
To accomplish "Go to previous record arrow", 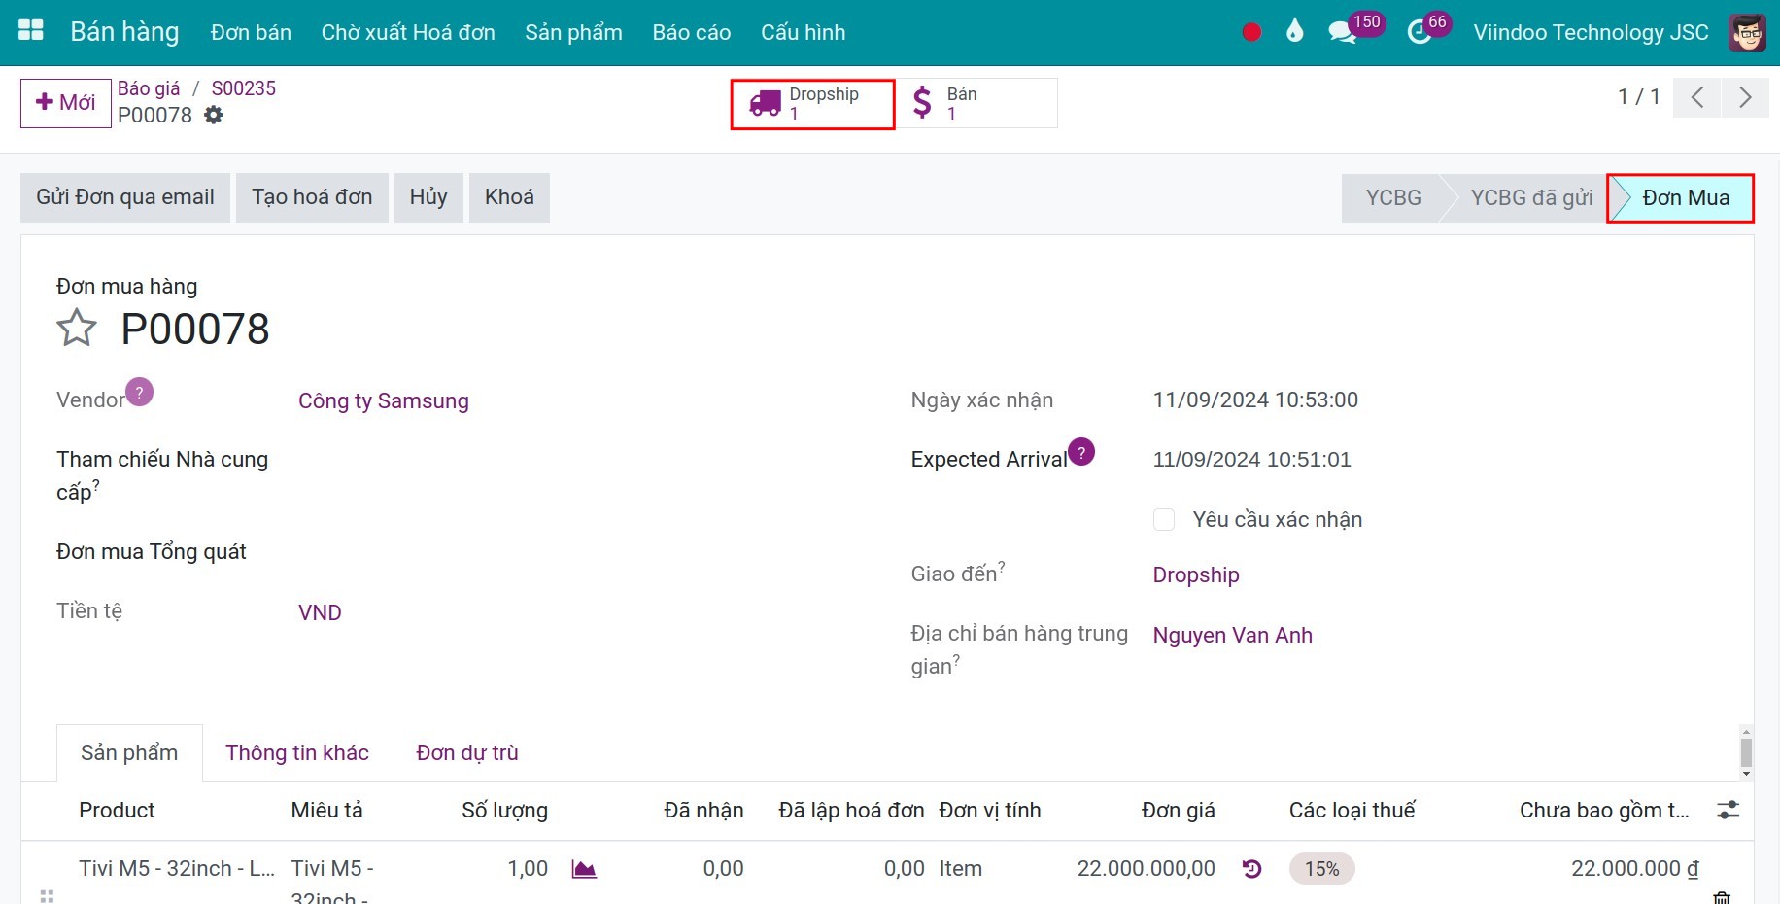I will click(1697, 97).
